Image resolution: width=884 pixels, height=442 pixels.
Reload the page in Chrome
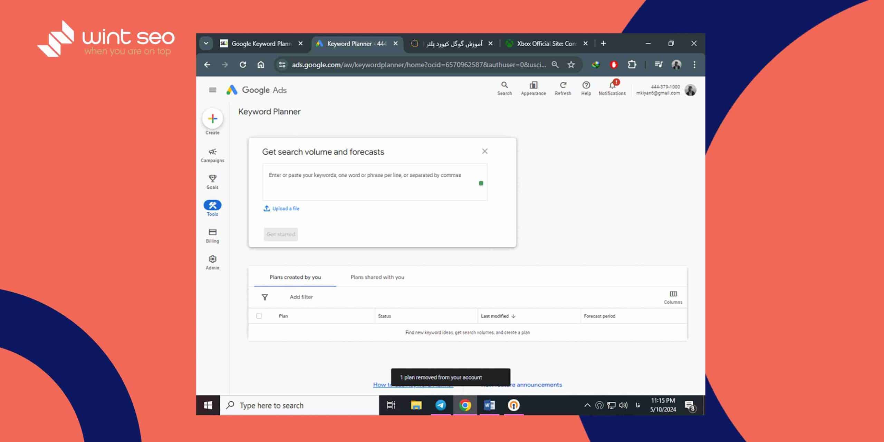[243, 65]
